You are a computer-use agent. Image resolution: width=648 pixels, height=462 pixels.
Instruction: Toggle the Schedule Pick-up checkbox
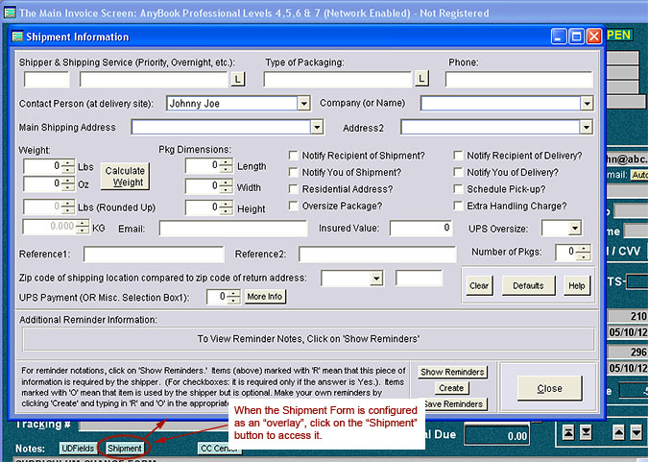coord(458,189)
